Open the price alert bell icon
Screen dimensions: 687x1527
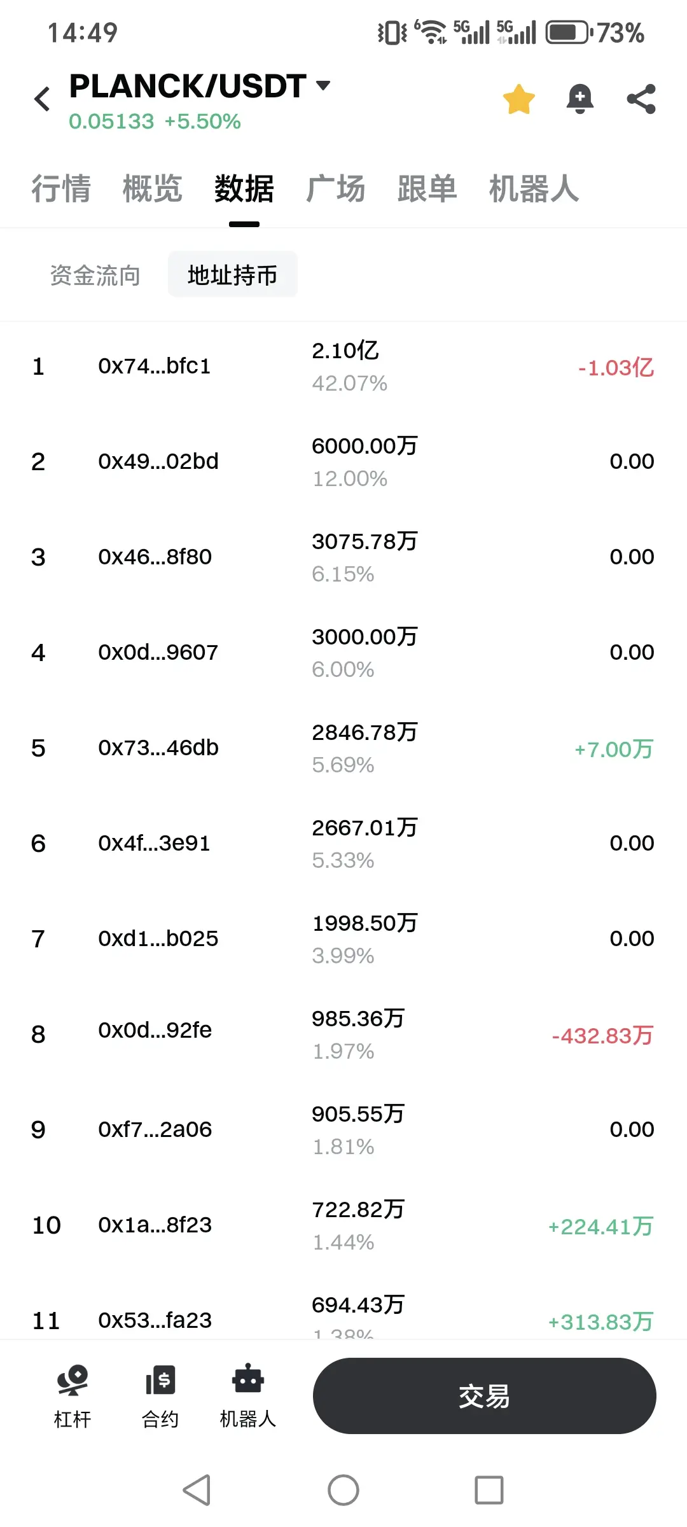[579, 99]
